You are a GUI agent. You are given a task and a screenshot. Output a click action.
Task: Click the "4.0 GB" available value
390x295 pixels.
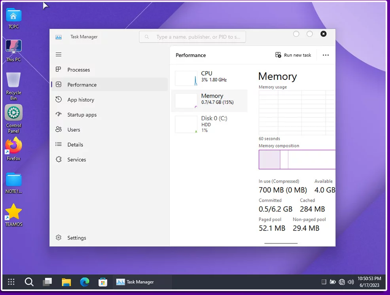[325, 190]
